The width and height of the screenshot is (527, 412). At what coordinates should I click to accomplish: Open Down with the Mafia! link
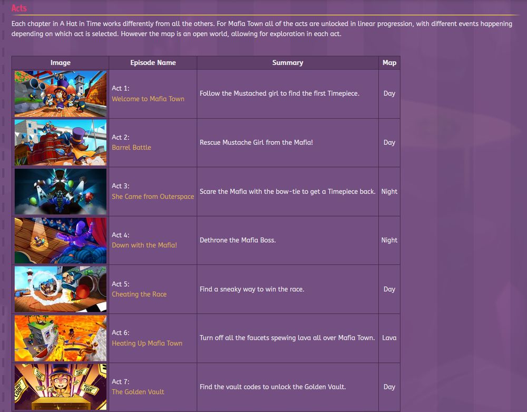pyautogui.click(x=144, y=246)
